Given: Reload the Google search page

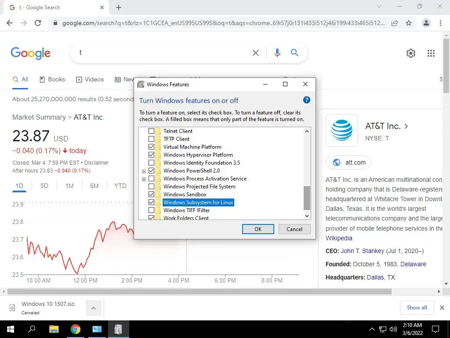Looking at the screenshot, I should coord(38,23).
